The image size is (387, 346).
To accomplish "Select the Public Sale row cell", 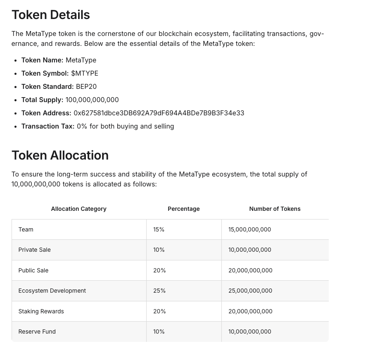I will (33, 270).
